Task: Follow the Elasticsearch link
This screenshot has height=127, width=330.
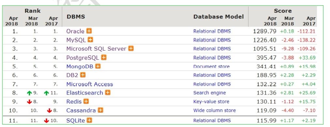Action: (84, 93)
